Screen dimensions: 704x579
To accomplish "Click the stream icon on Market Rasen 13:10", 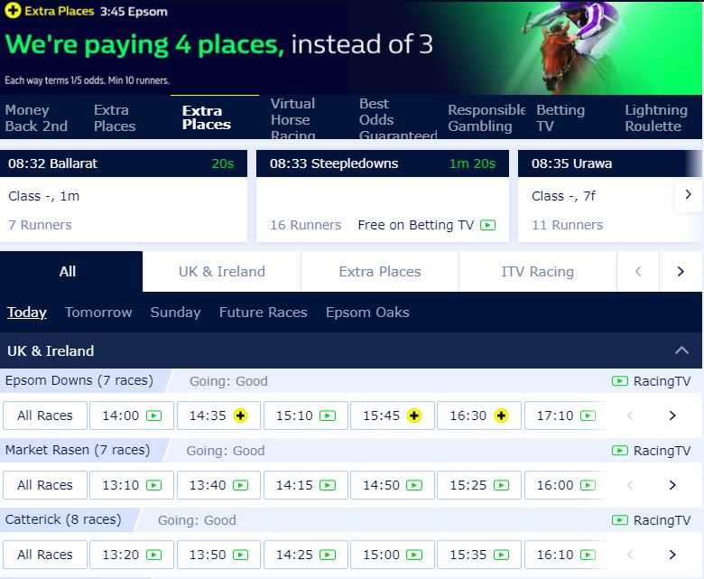I will (x=153, y=485).
